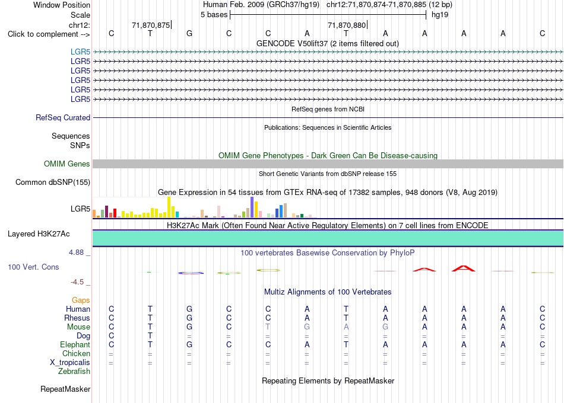564x403 pixels.
Task: Click the tallest red A in PhyloP track
Action: (x=464, y=268)
